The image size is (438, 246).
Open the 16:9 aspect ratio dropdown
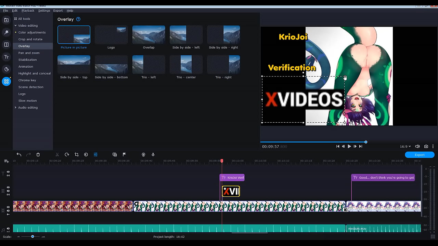point(405,147)
